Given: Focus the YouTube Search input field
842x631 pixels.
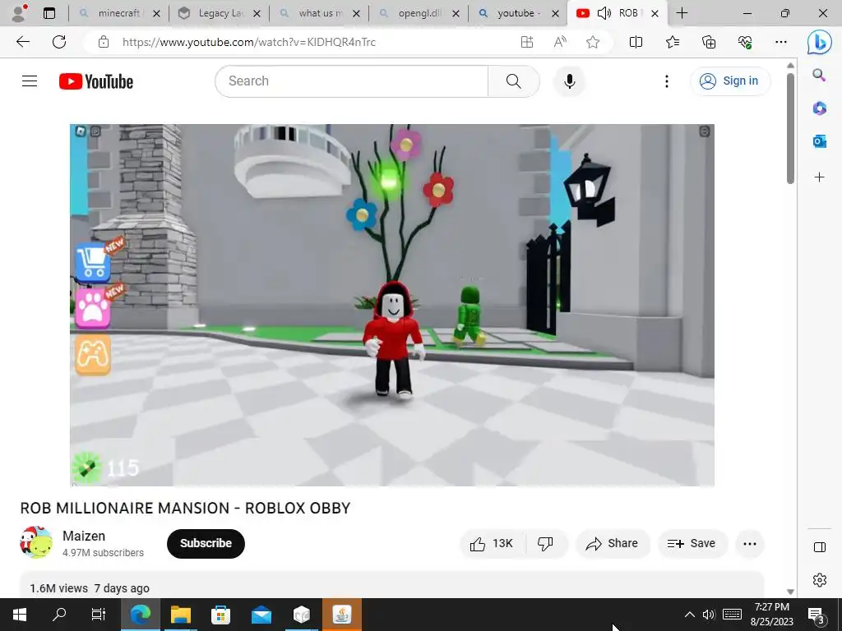Looking at the screenshot, I should point(352,81).
